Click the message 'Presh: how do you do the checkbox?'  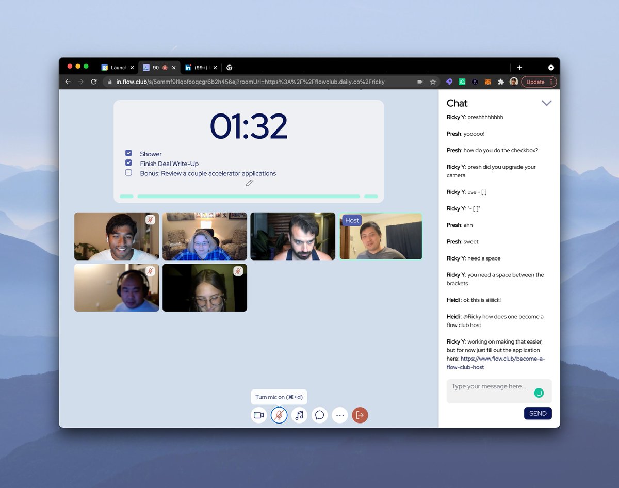(492, 150)
